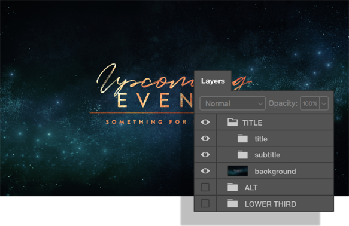Select the LOWER THIRD group name
The image size is (349, 226).
(271, 204)
